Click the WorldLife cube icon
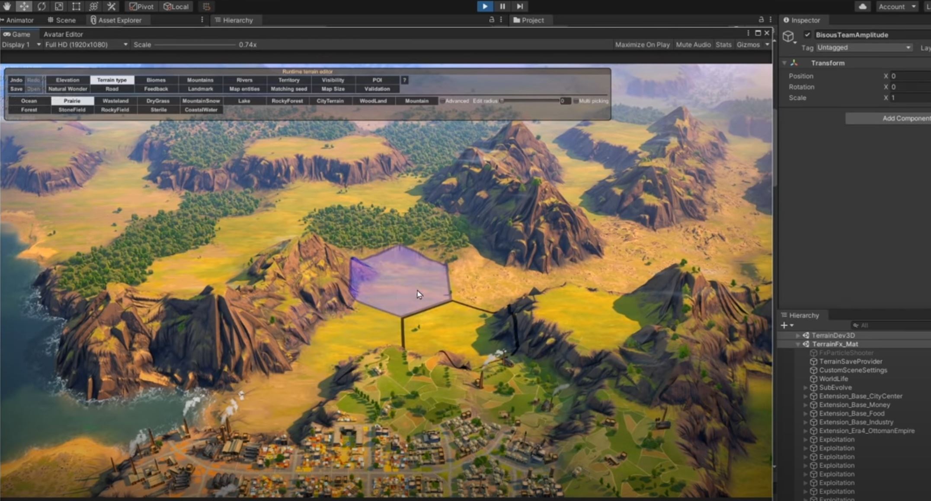The height and width of the screenshot is (501, 931). (813, 379)
